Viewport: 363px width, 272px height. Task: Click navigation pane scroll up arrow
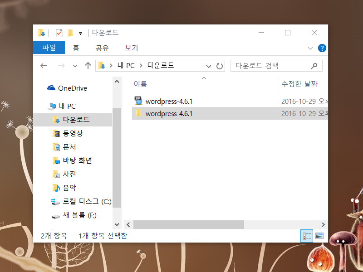[x=117, y=82]
